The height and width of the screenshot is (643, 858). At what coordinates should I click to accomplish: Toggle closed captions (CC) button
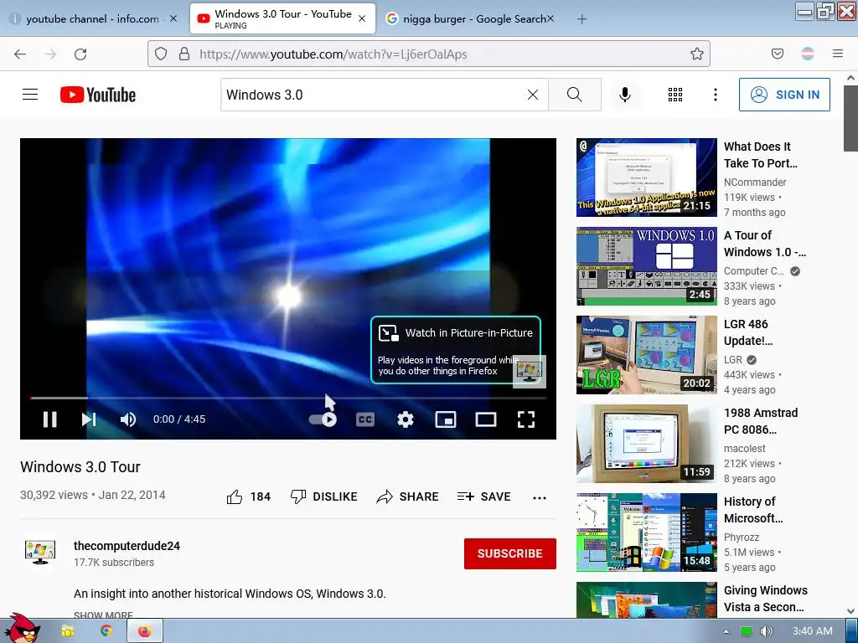point(365,419)
